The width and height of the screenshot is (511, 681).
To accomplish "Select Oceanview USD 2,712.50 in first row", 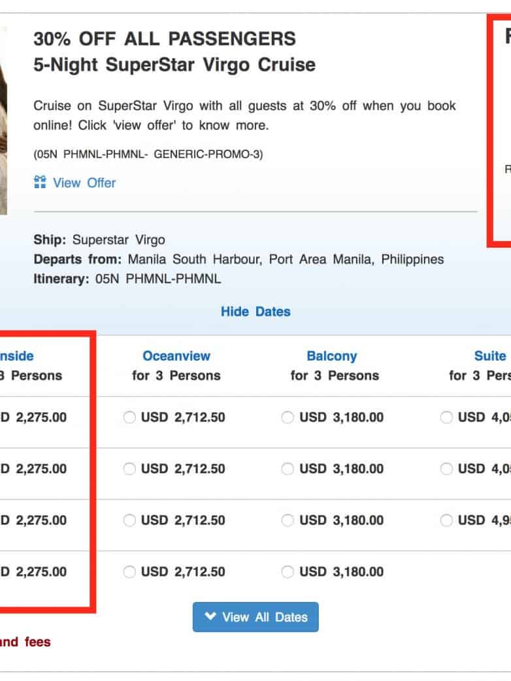I will (x=129, y=418).
